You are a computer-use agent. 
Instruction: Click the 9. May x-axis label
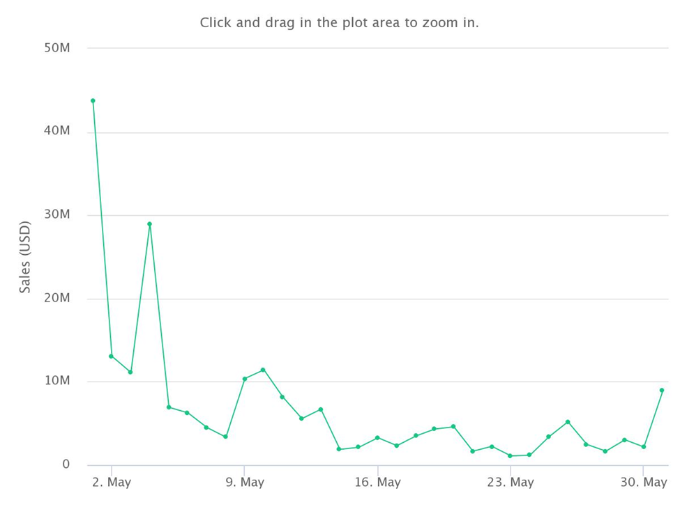245,482
